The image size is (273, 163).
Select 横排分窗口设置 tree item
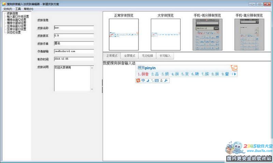(x=16, y=23)
